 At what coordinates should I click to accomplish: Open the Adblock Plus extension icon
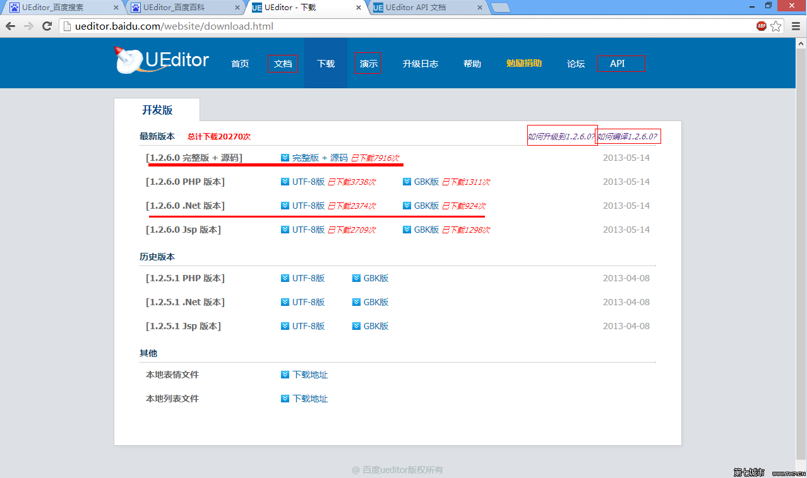762,26
